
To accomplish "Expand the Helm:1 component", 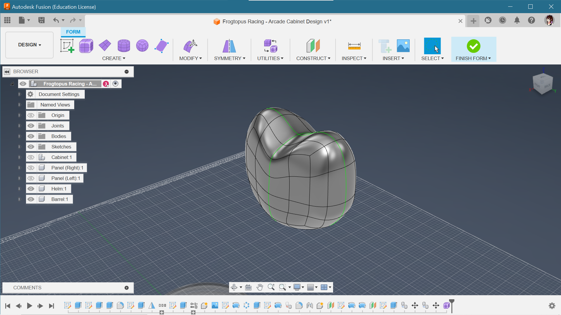I will pyautogui.click(x=20, y=189).
